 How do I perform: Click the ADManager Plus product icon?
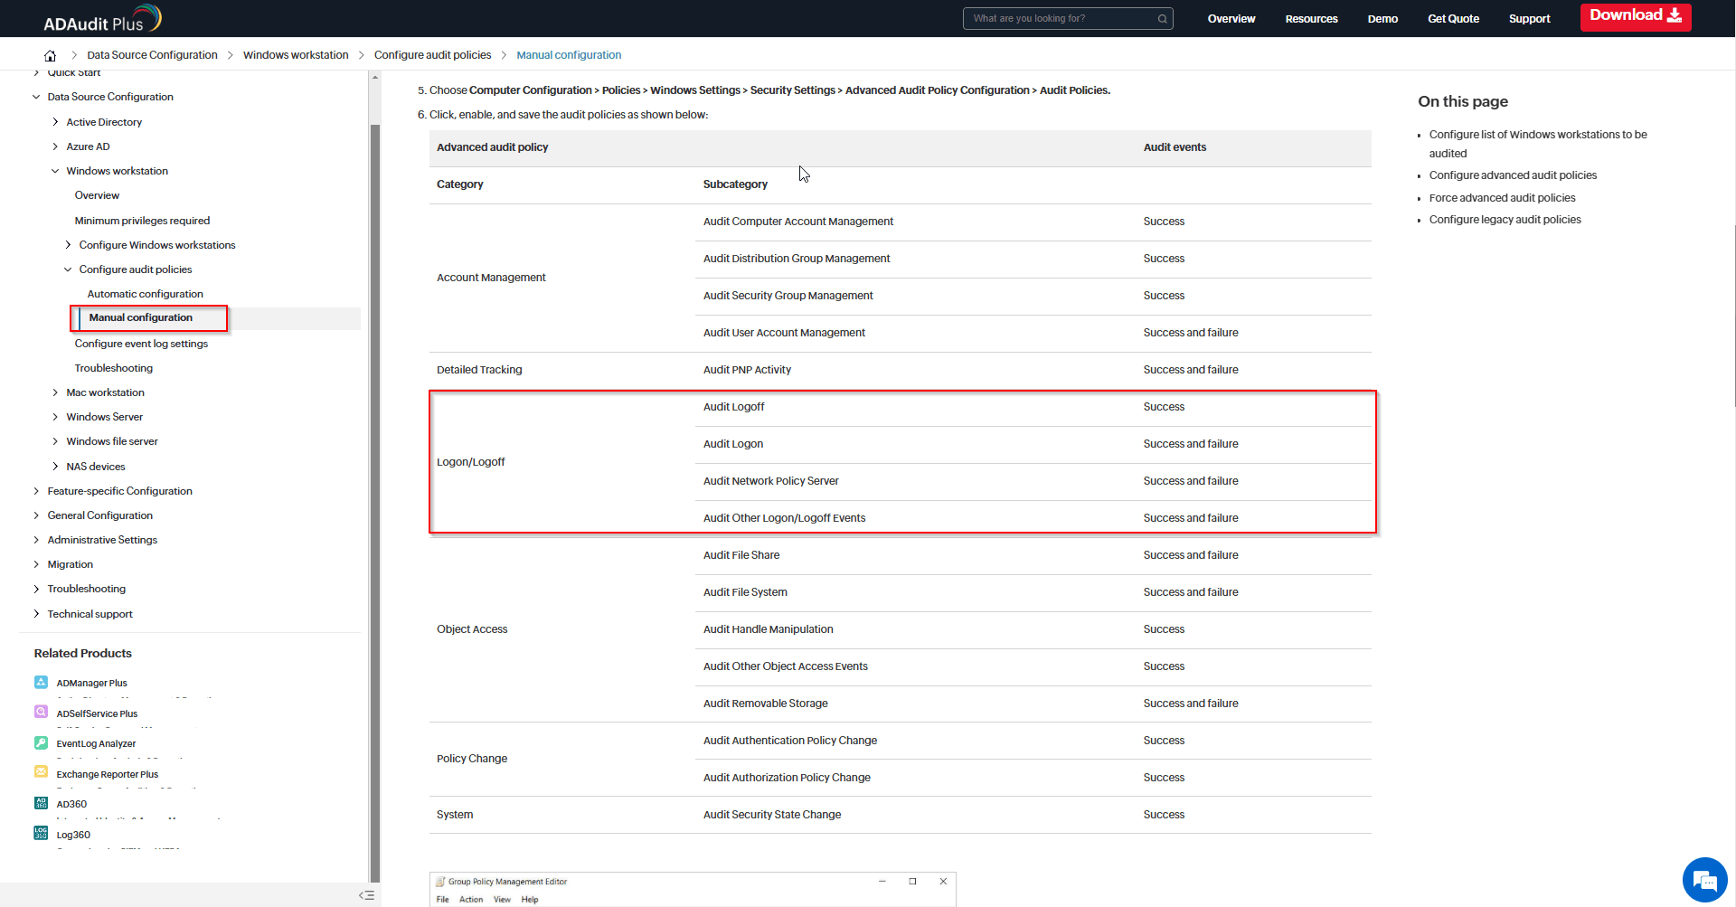[41, 683]
